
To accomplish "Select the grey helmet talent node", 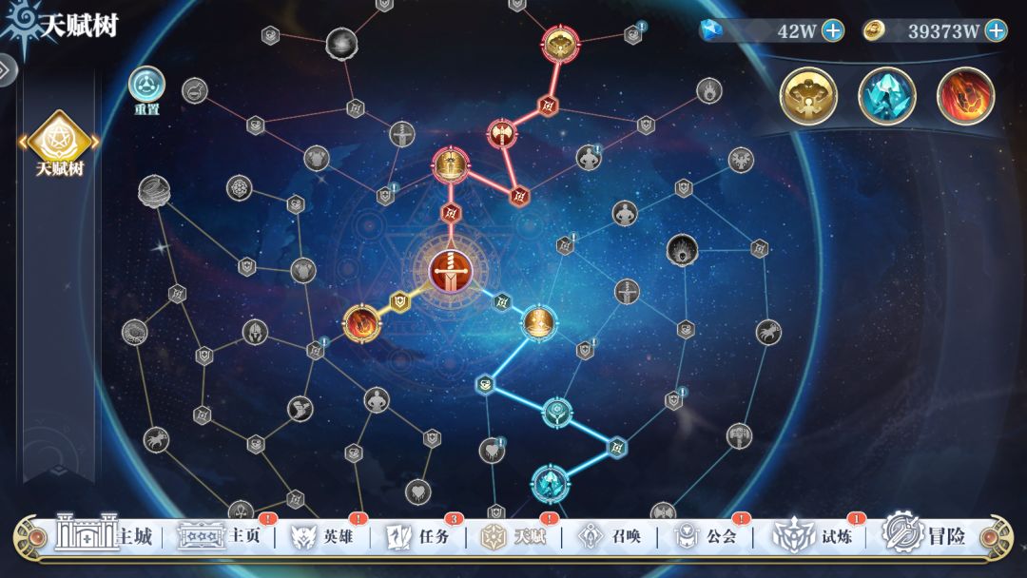I will coord(255,333).
